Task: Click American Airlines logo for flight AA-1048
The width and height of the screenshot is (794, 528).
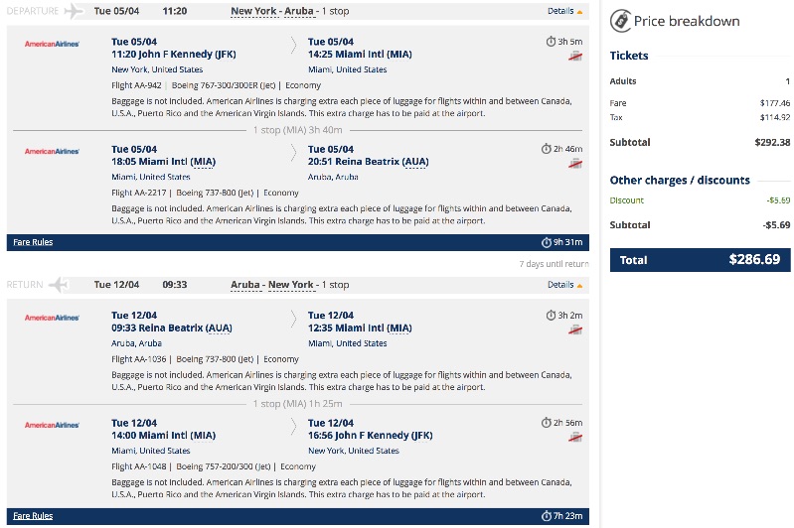Action: point(52,425)
